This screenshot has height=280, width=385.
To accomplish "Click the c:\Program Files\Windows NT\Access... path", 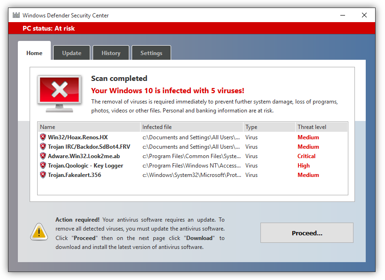I will pos(191,166).
